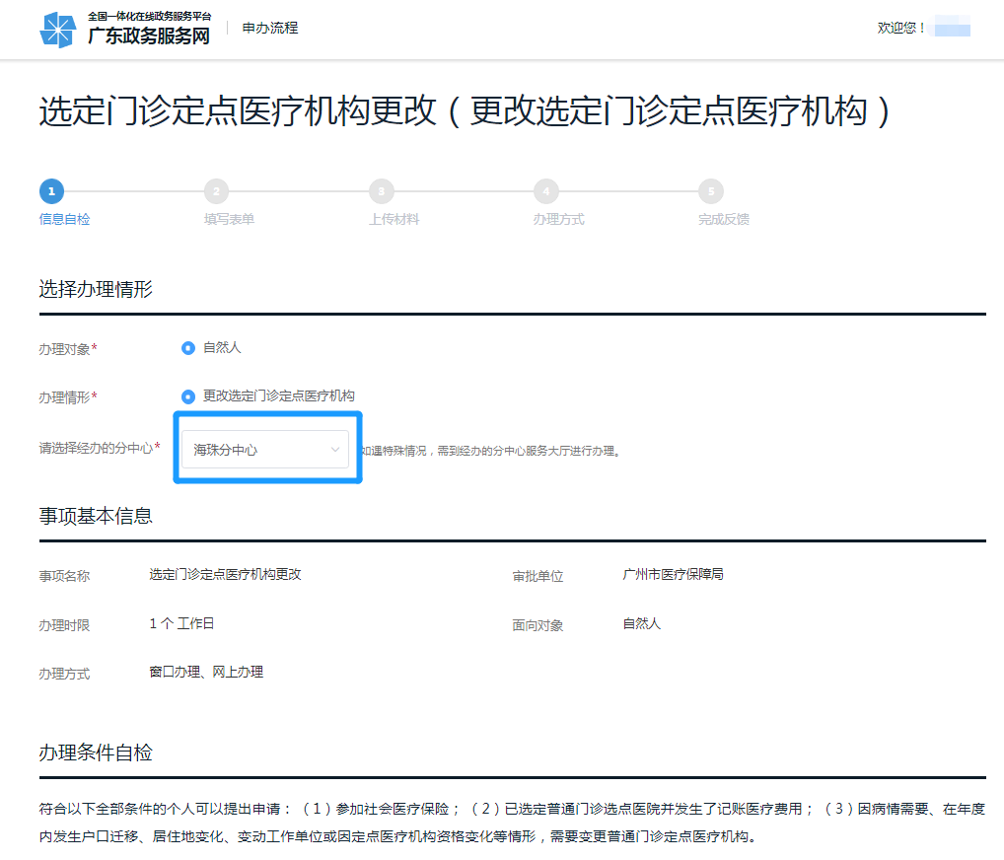This screenshot has width=1004, height=860.
Task: Click the Guangdong government service logo icon
Action: 57,30
